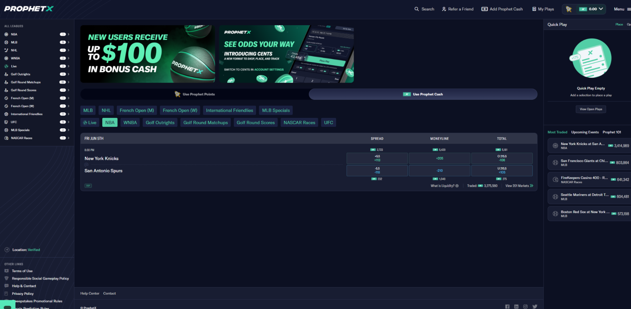Image resolution: width=631 pixels, height=309 pixels.
Task: Open Seattle Mariners at Detroit traded card
Action: pyautogui.click(x=589, y=197)
